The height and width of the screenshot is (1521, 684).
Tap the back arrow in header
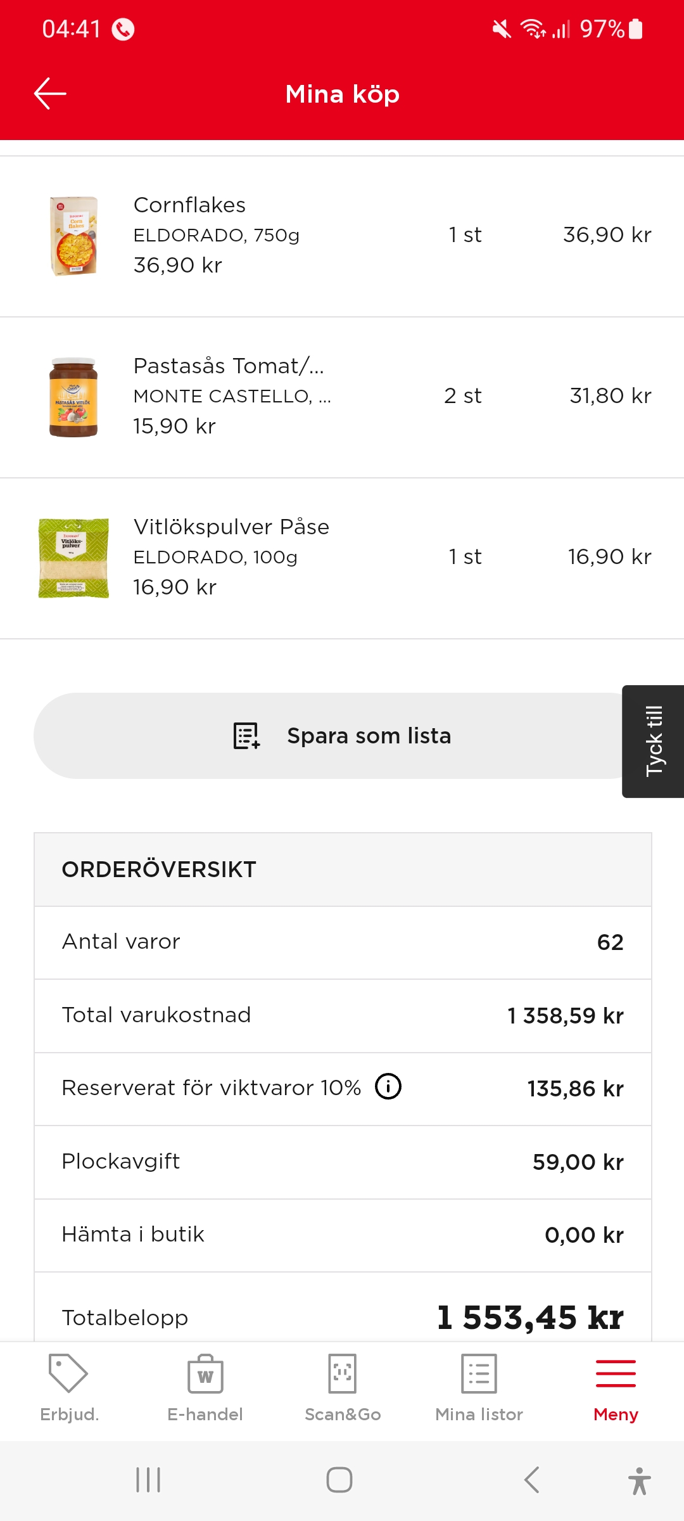(50, 94)
